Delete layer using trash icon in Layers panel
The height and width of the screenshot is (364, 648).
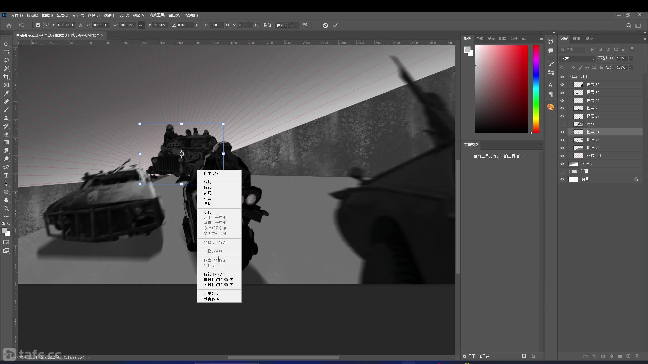[637, 356]
